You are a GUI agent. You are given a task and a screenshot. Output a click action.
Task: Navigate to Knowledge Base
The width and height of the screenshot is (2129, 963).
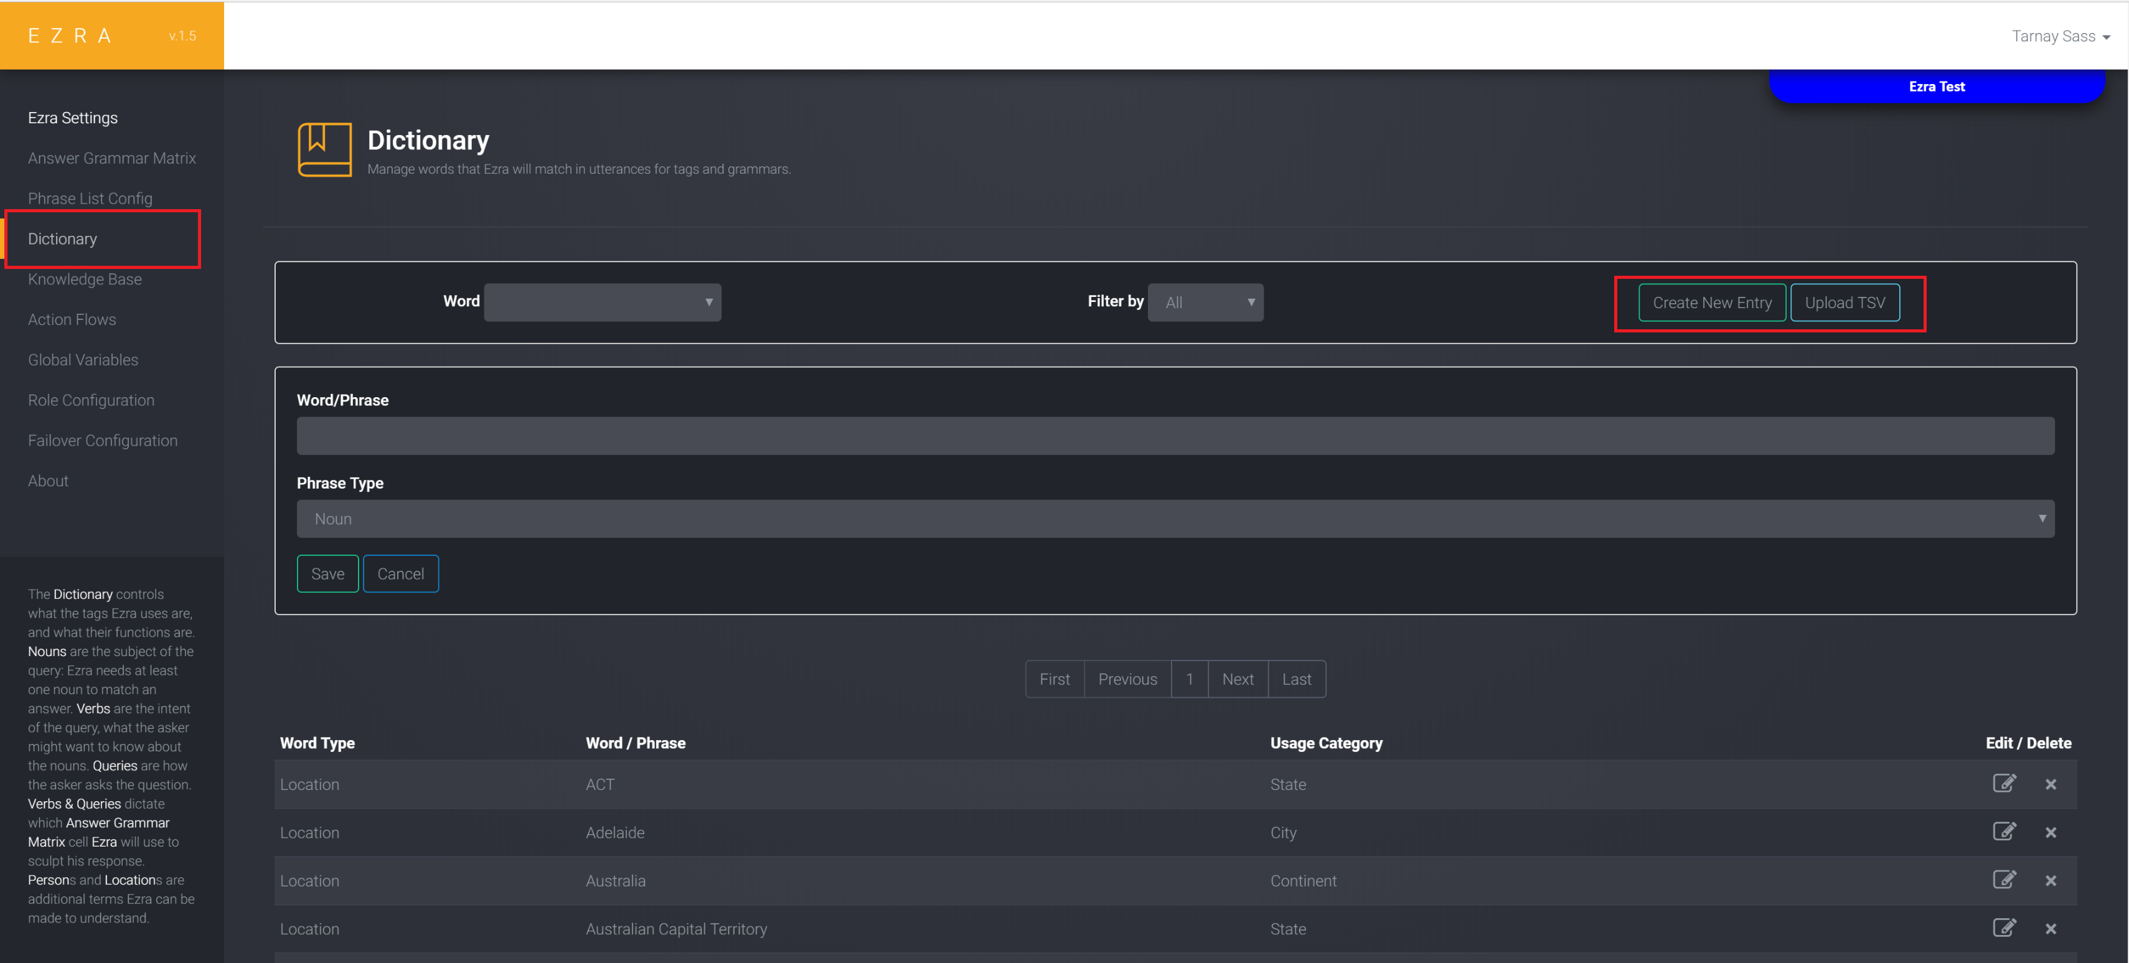[x=85, y=279]
